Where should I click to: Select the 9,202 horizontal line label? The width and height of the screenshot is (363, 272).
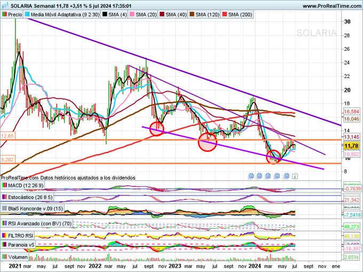[x=7, y=159]
